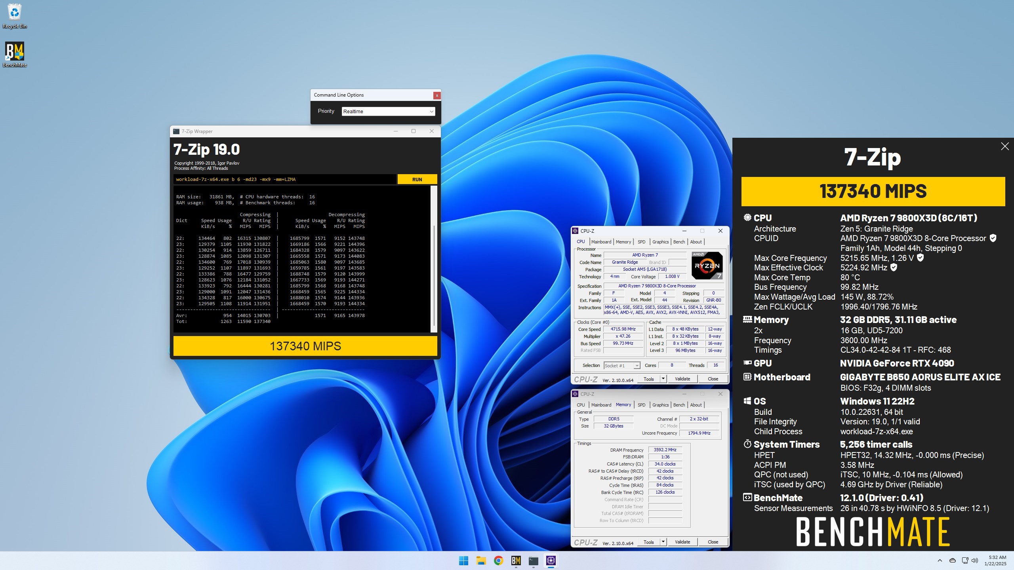Click the Max Core Frequency verified shield
The width and height of the screenshot is (1014, 570).
pos(921,258)
